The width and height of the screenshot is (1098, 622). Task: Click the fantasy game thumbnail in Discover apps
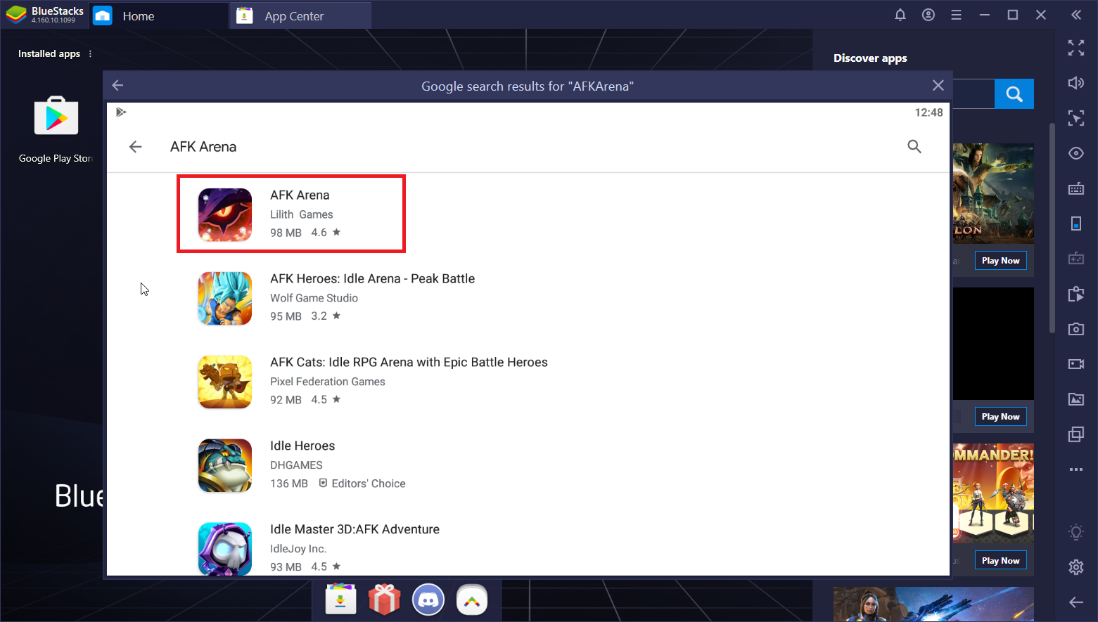tap(993, 193)
